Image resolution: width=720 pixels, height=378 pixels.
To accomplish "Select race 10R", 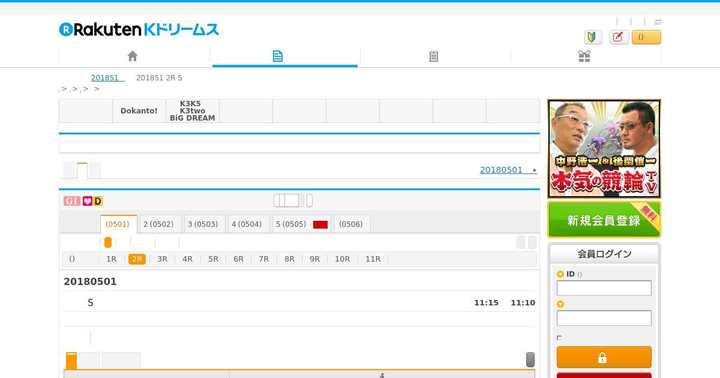I will click(x=343, y=259).
